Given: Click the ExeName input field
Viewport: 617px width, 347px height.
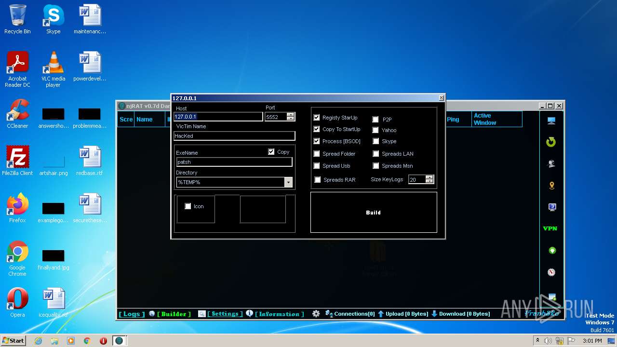Looking at the screenshot, I should point(234,162).
